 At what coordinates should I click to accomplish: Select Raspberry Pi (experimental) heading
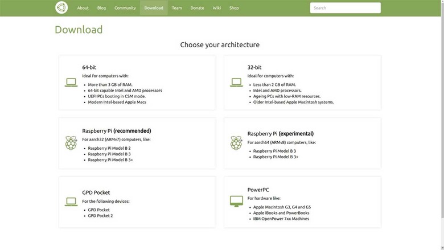[280, 134]
